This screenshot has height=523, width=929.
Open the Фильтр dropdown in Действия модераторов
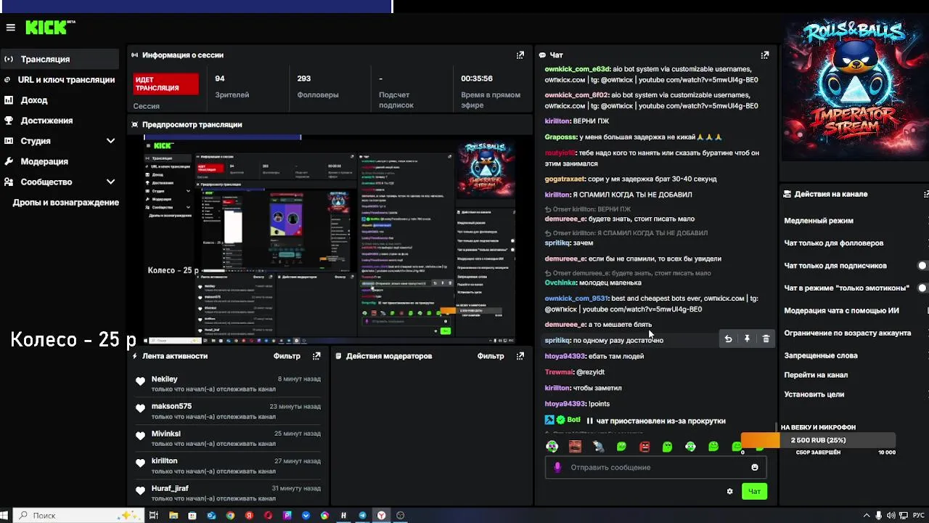click(491, 356)
